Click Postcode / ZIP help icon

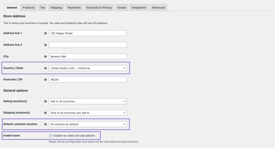(45, 80)
